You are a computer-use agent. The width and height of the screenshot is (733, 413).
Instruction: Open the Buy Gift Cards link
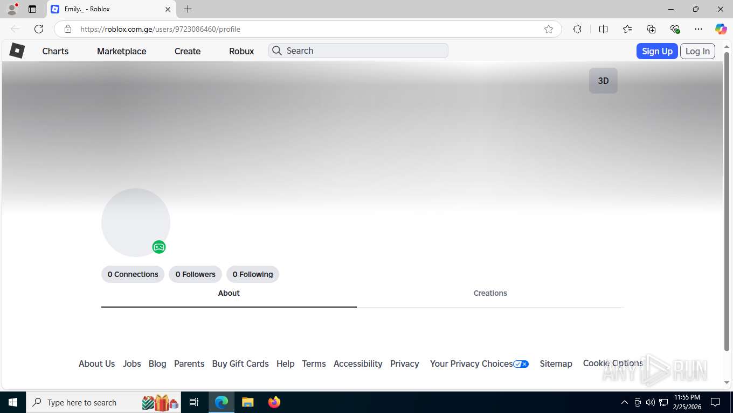(x=240, y=364)
